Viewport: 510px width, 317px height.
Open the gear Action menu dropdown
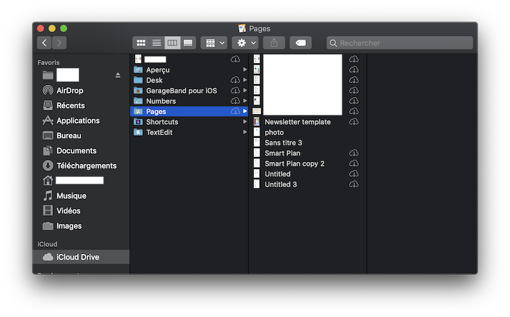click(245, 43)
